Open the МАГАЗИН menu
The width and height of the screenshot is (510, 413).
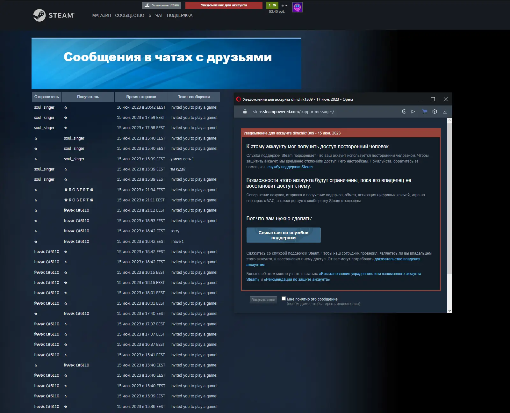click(x=102, y=15)
